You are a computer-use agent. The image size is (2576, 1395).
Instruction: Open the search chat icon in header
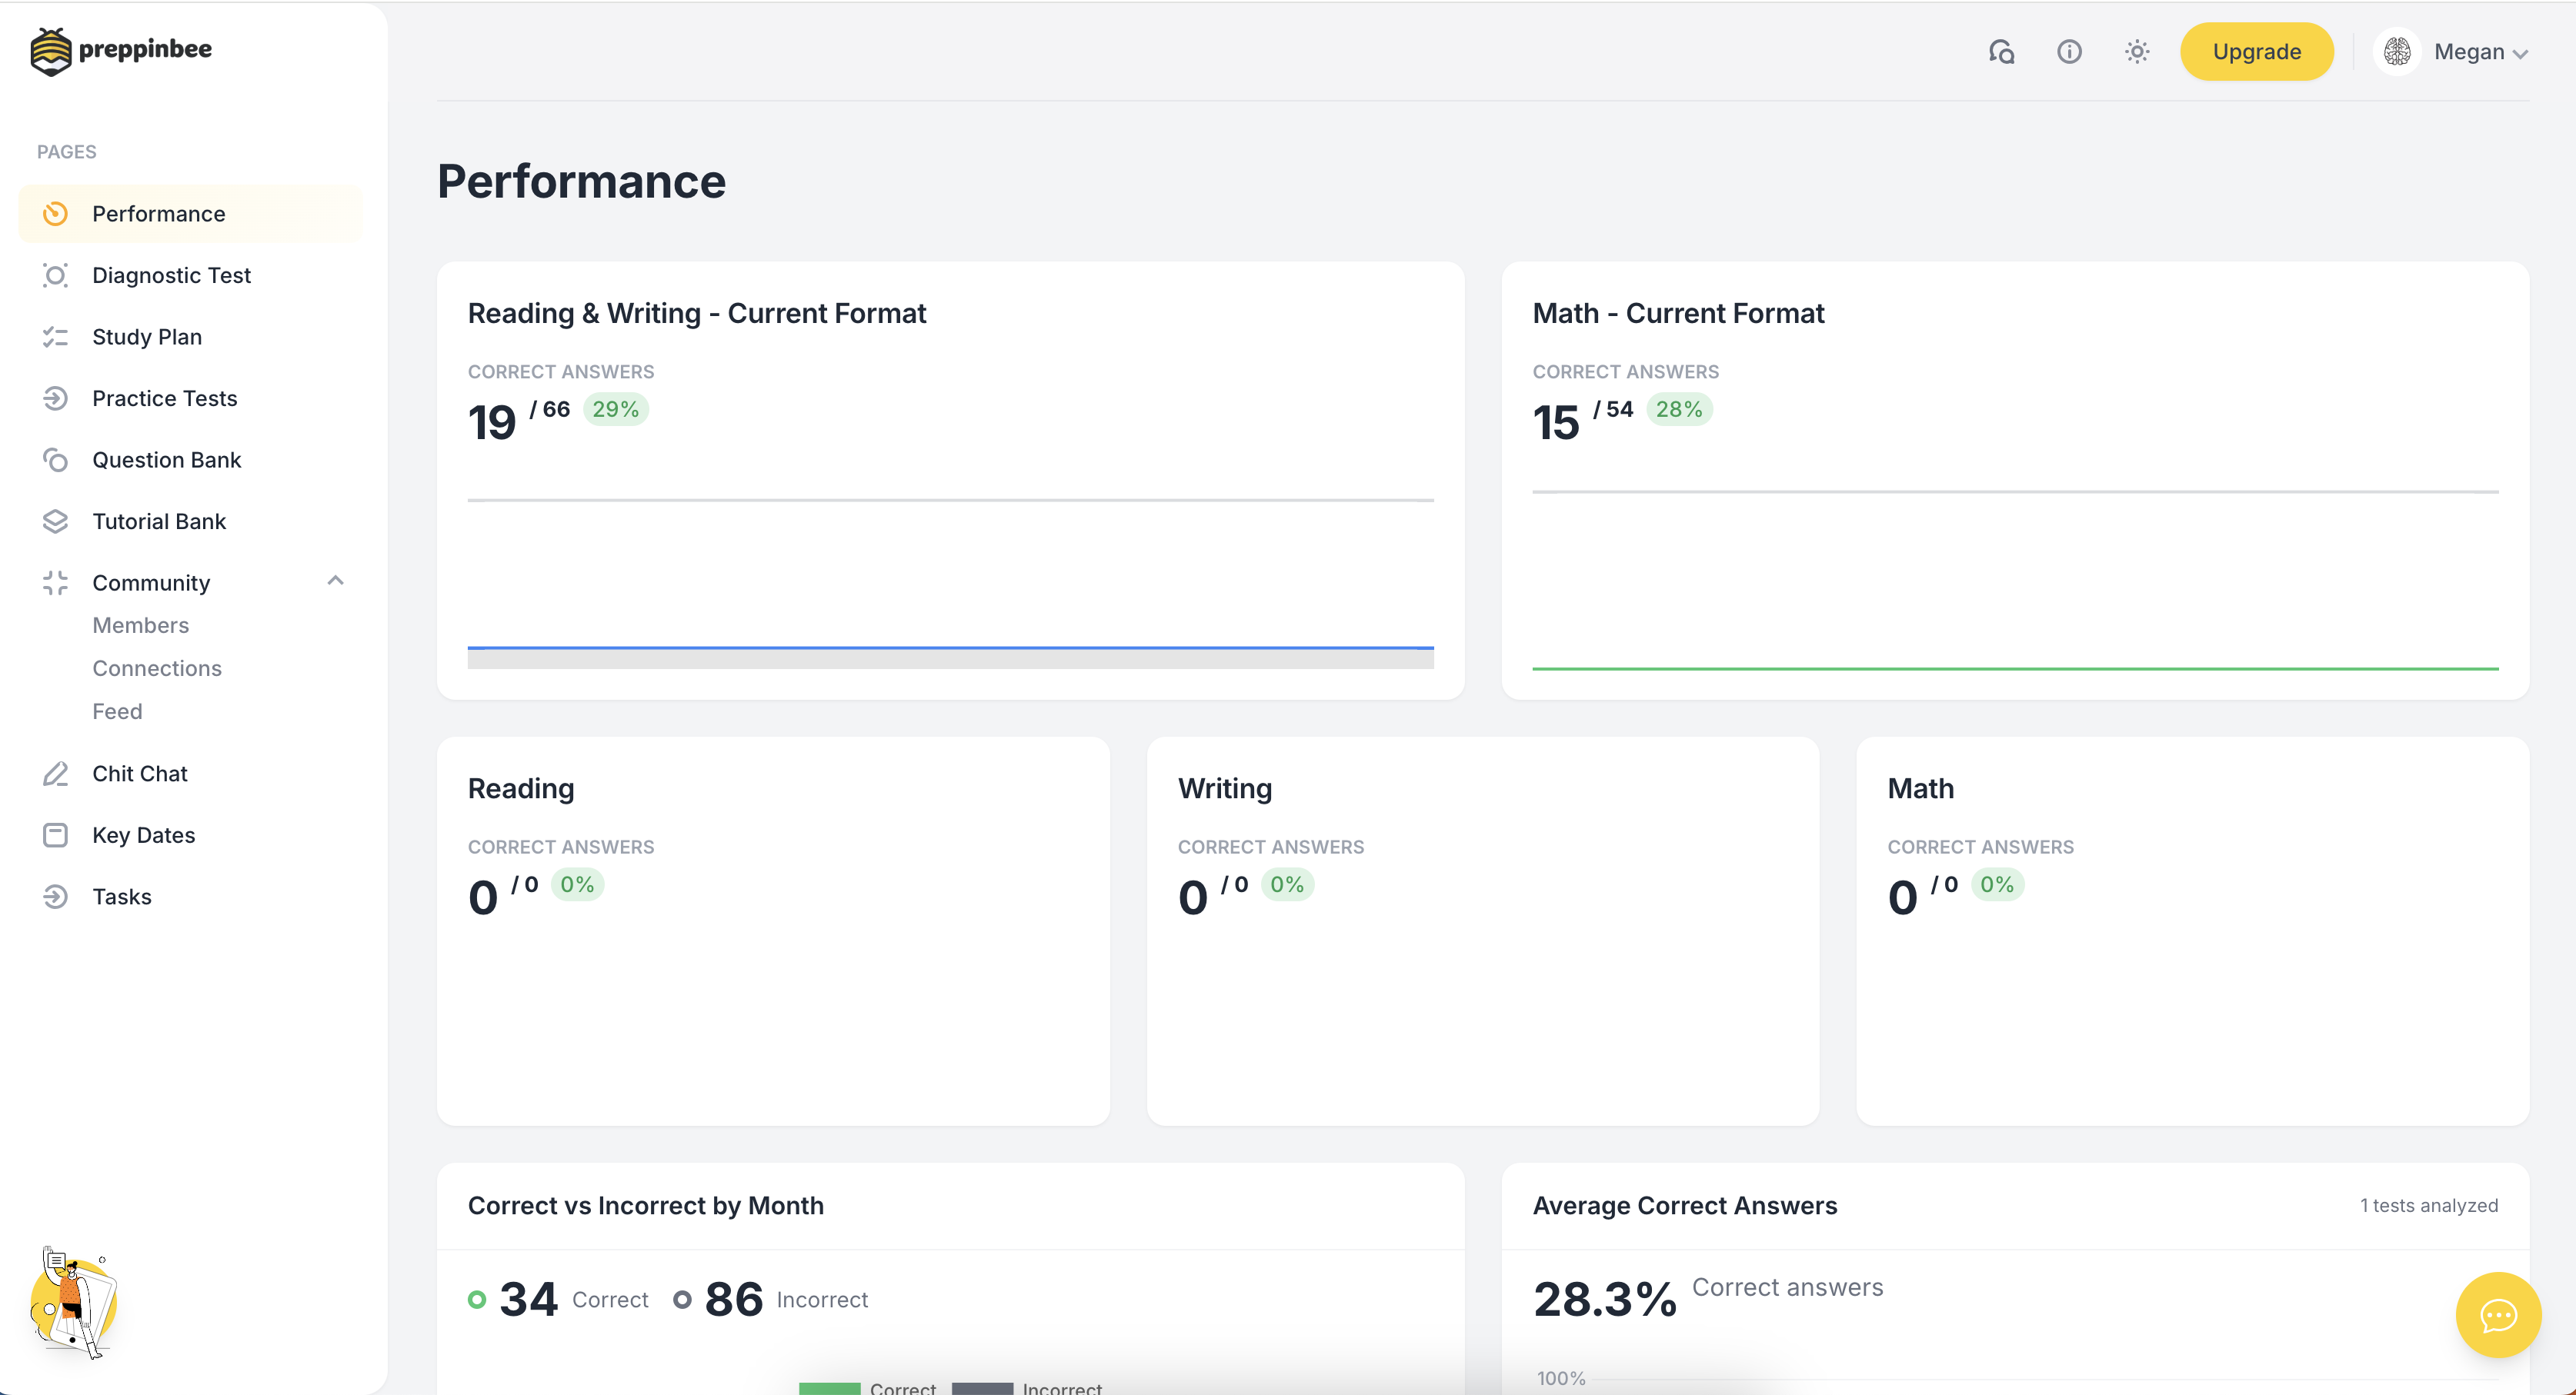click(2001, 52)
